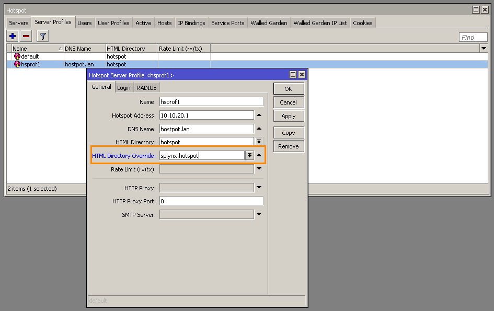494x311 pixels.
Task: Open the RADIUS tab
Action: (x=146, y=88)
